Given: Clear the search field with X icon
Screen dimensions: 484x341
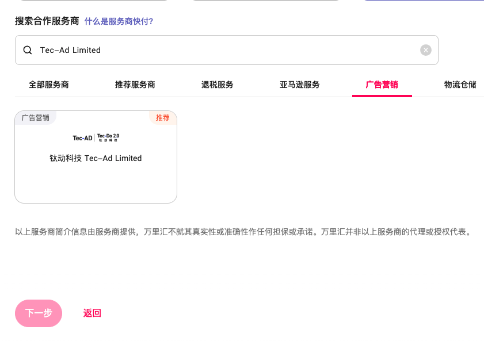Looking at the screenshot, I should click(425, 50).
